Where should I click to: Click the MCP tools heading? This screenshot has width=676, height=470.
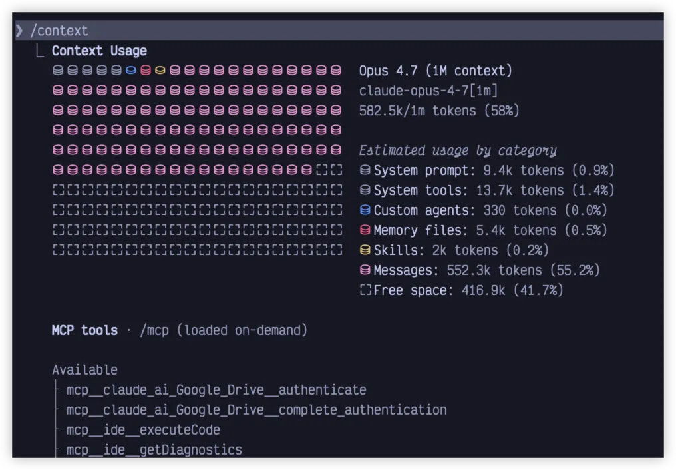tap(84, 330)
